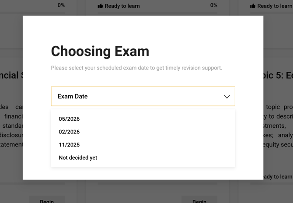This screenshot has height=203, width=293.
Task: Click thumbs-up icon in the rightmost card
Action: tap(253, 6)
